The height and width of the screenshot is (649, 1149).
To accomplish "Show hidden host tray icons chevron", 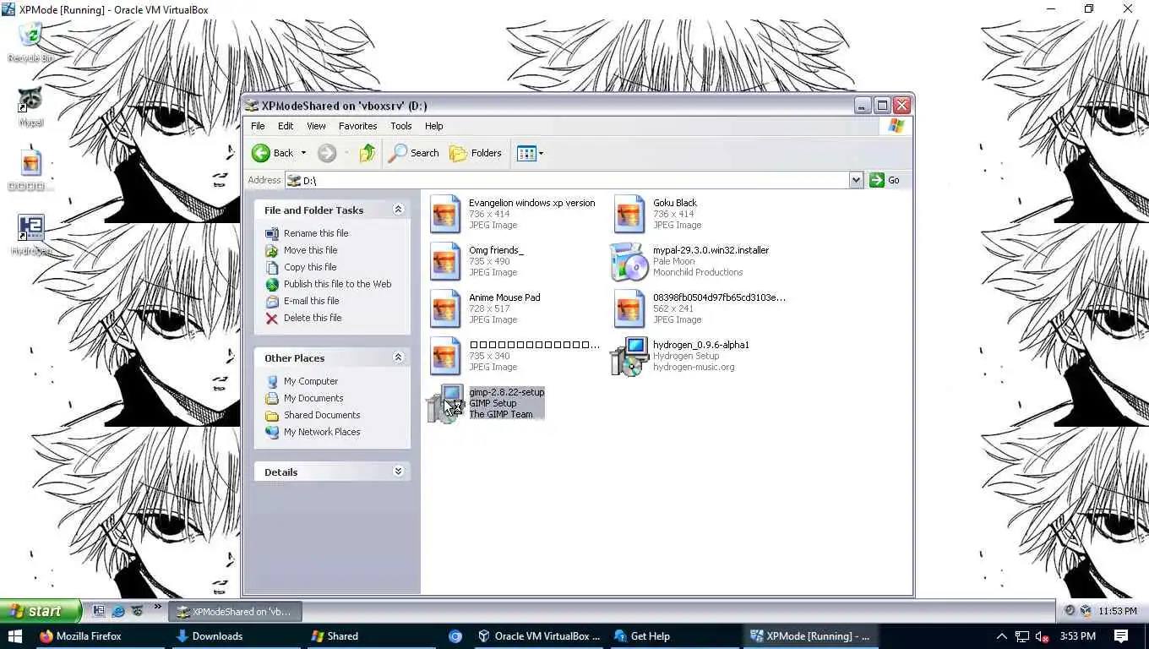I will pyautogui.click(x=1001, y=636).
